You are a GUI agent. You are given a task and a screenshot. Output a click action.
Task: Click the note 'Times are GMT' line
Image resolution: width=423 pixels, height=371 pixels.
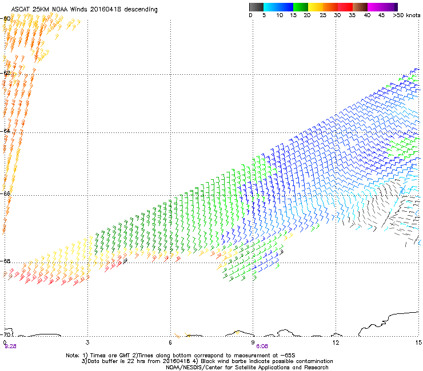(180, 356)
